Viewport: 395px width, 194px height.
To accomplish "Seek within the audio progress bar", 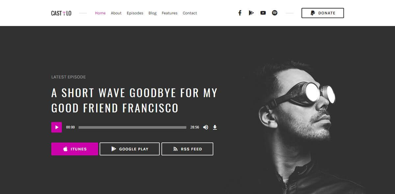I will pos(132,127).
